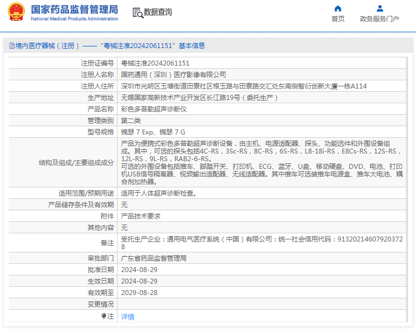
Task: Click the 有效期至 row label
Action: [x=101, y=293]
